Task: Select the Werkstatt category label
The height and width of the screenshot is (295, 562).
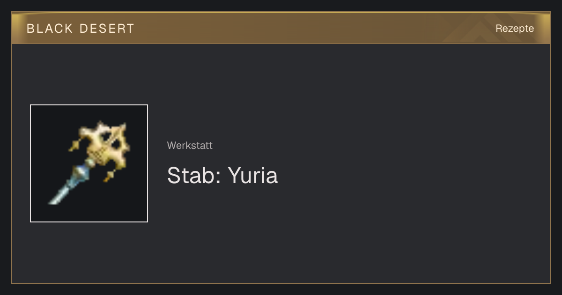Action: pos(190,146)
